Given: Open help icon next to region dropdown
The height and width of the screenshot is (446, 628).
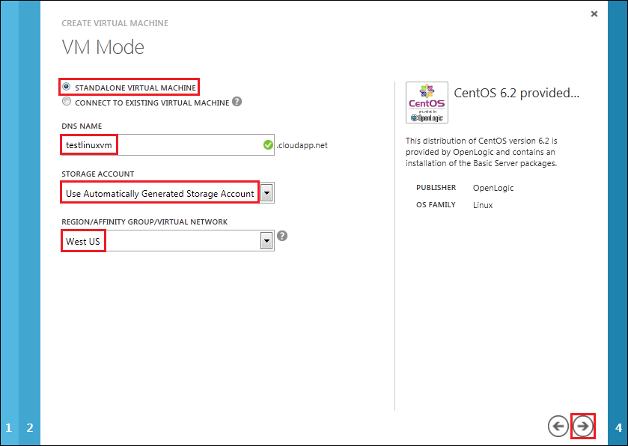Looking at the screenshot, I should point(282,235).
